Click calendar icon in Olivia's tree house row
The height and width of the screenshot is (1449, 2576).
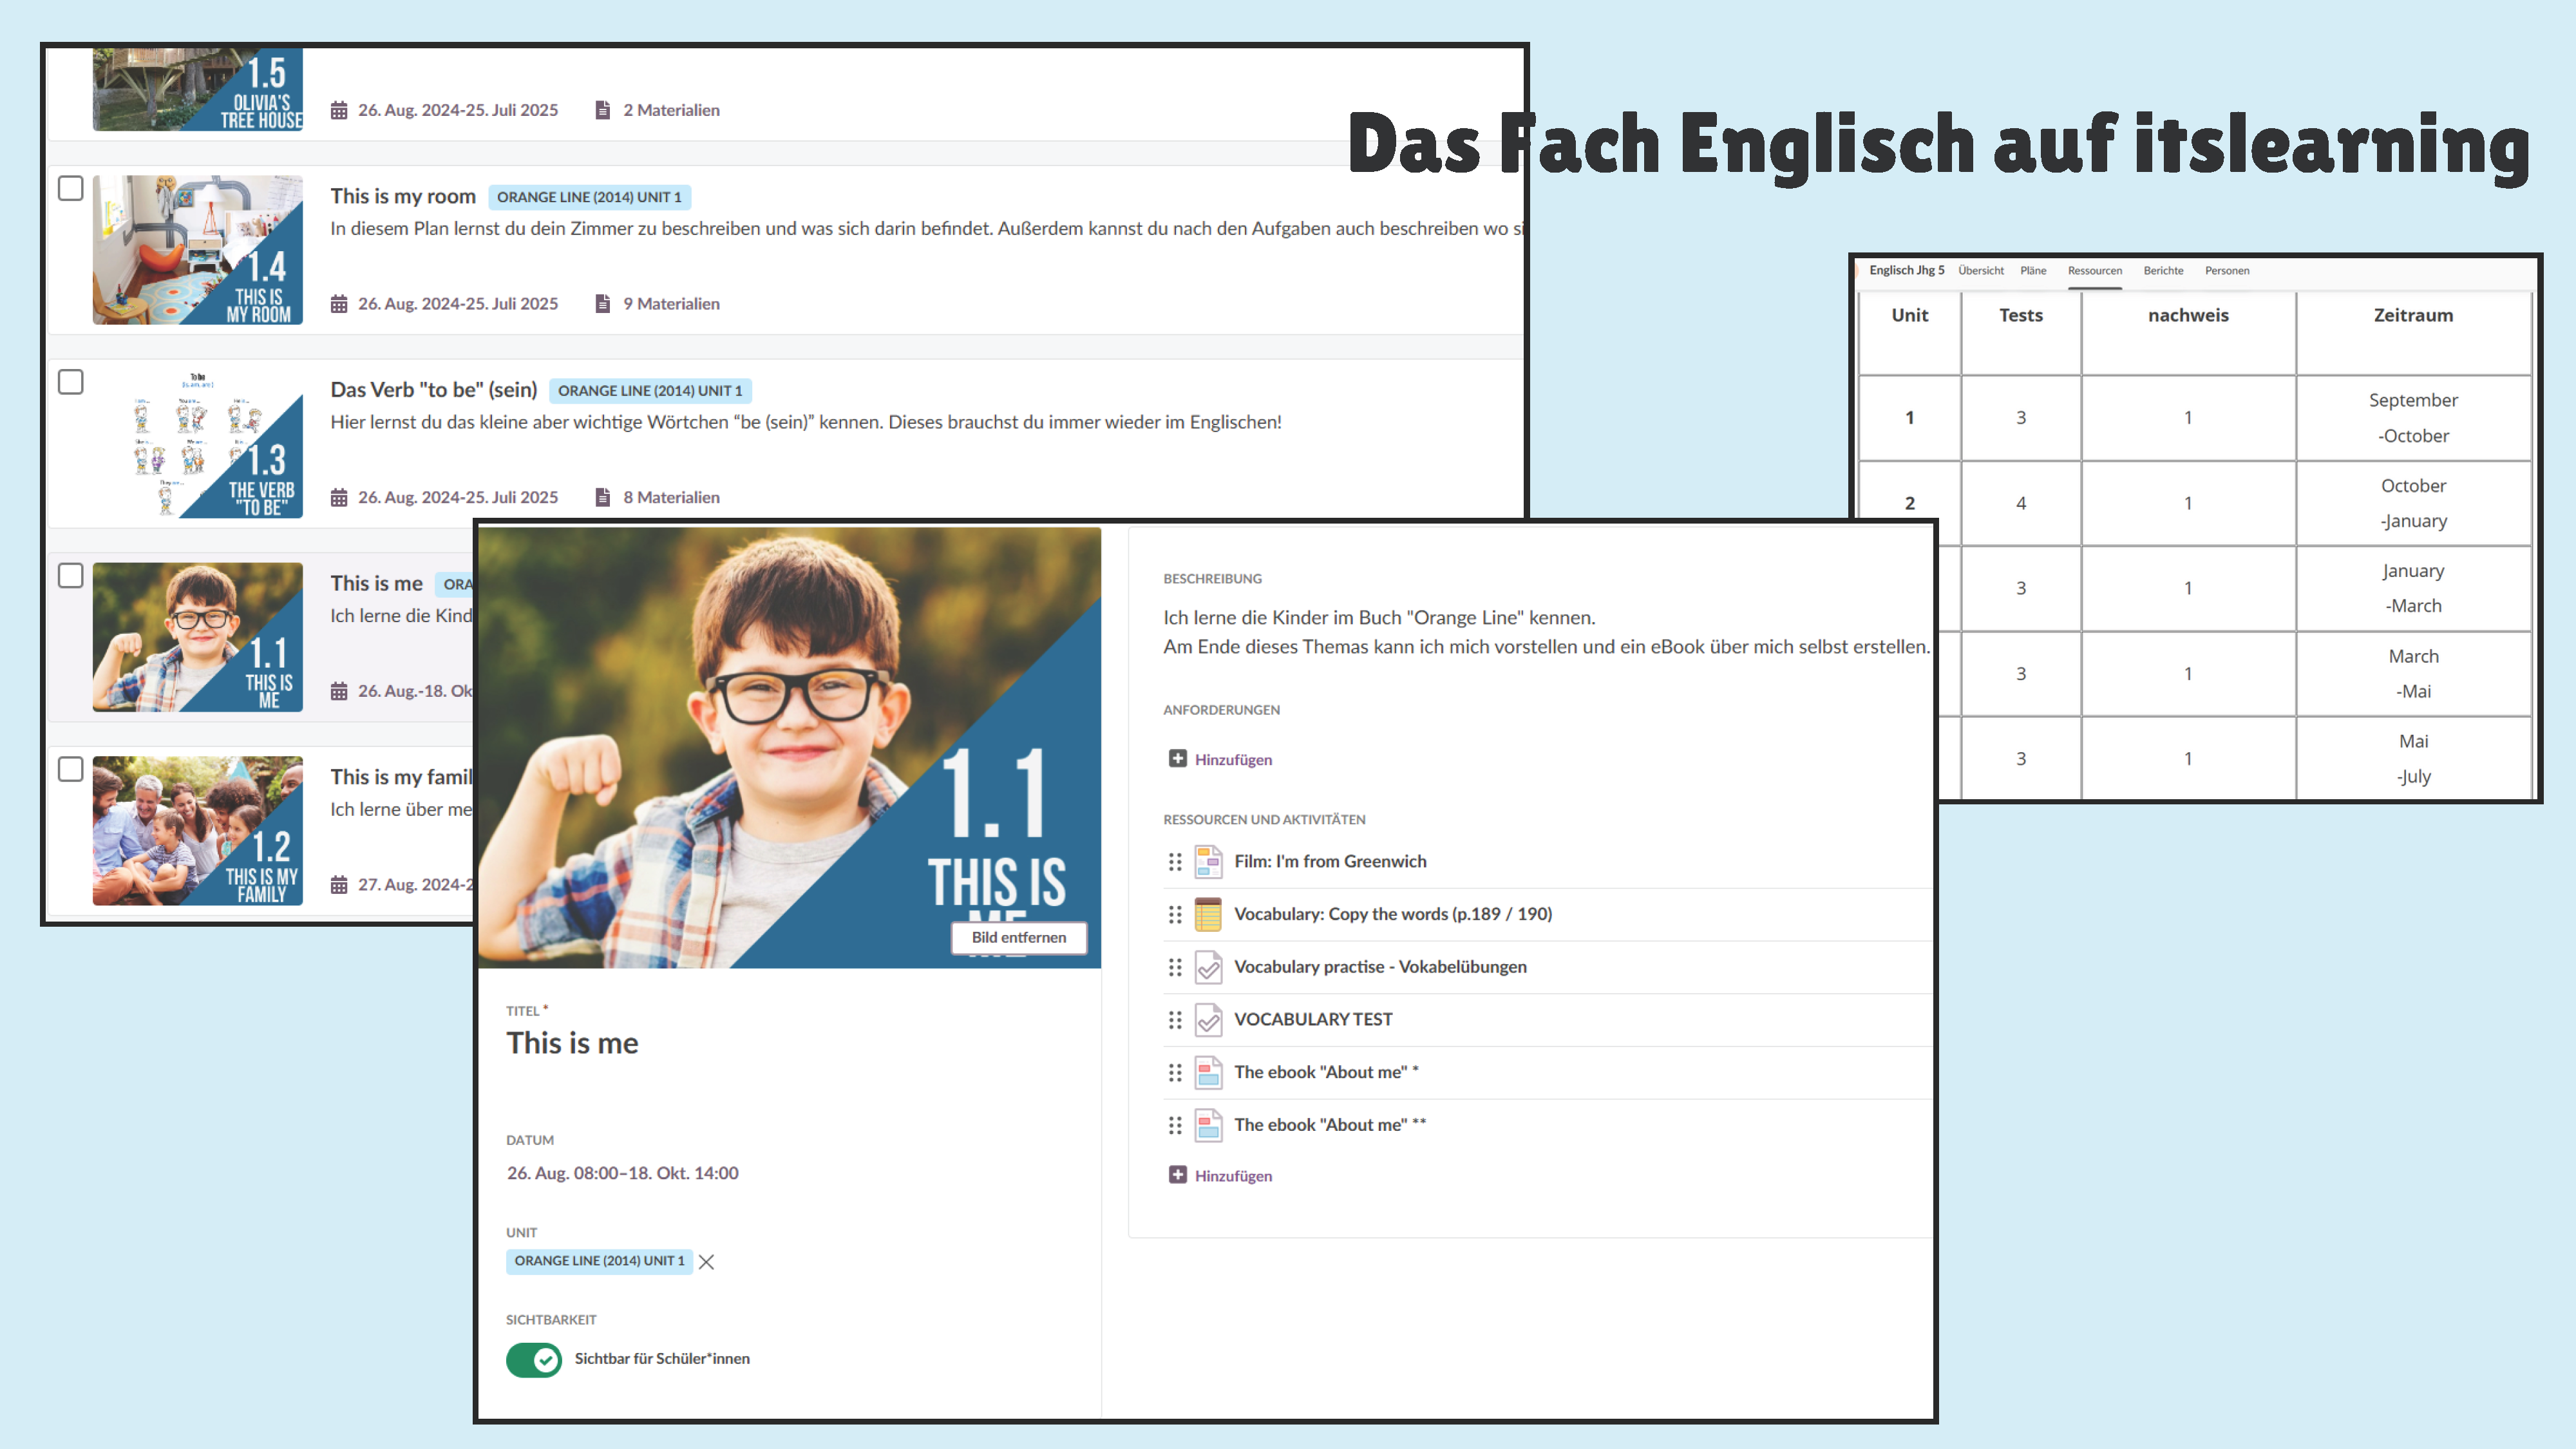339,110
